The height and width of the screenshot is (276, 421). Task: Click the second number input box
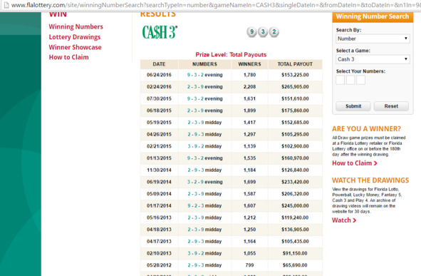350,80
